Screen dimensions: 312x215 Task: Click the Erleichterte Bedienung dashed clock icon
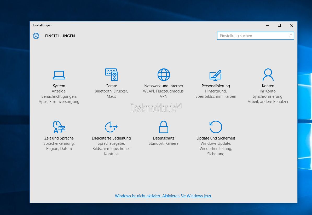click(111, 127)
